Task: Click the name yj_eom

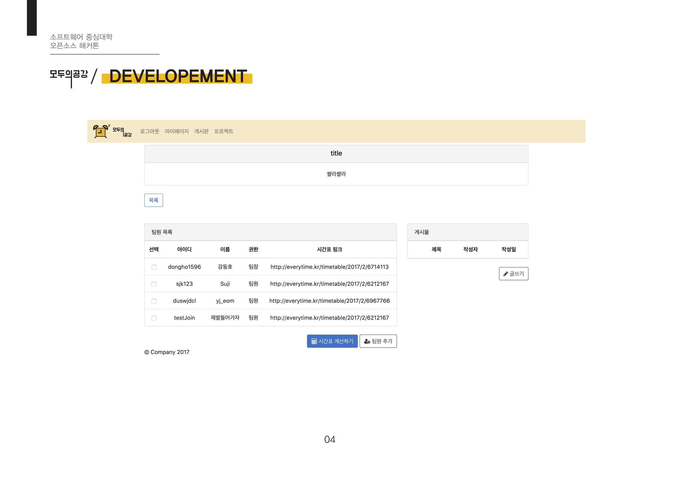Action: click(x=225, y=301)
